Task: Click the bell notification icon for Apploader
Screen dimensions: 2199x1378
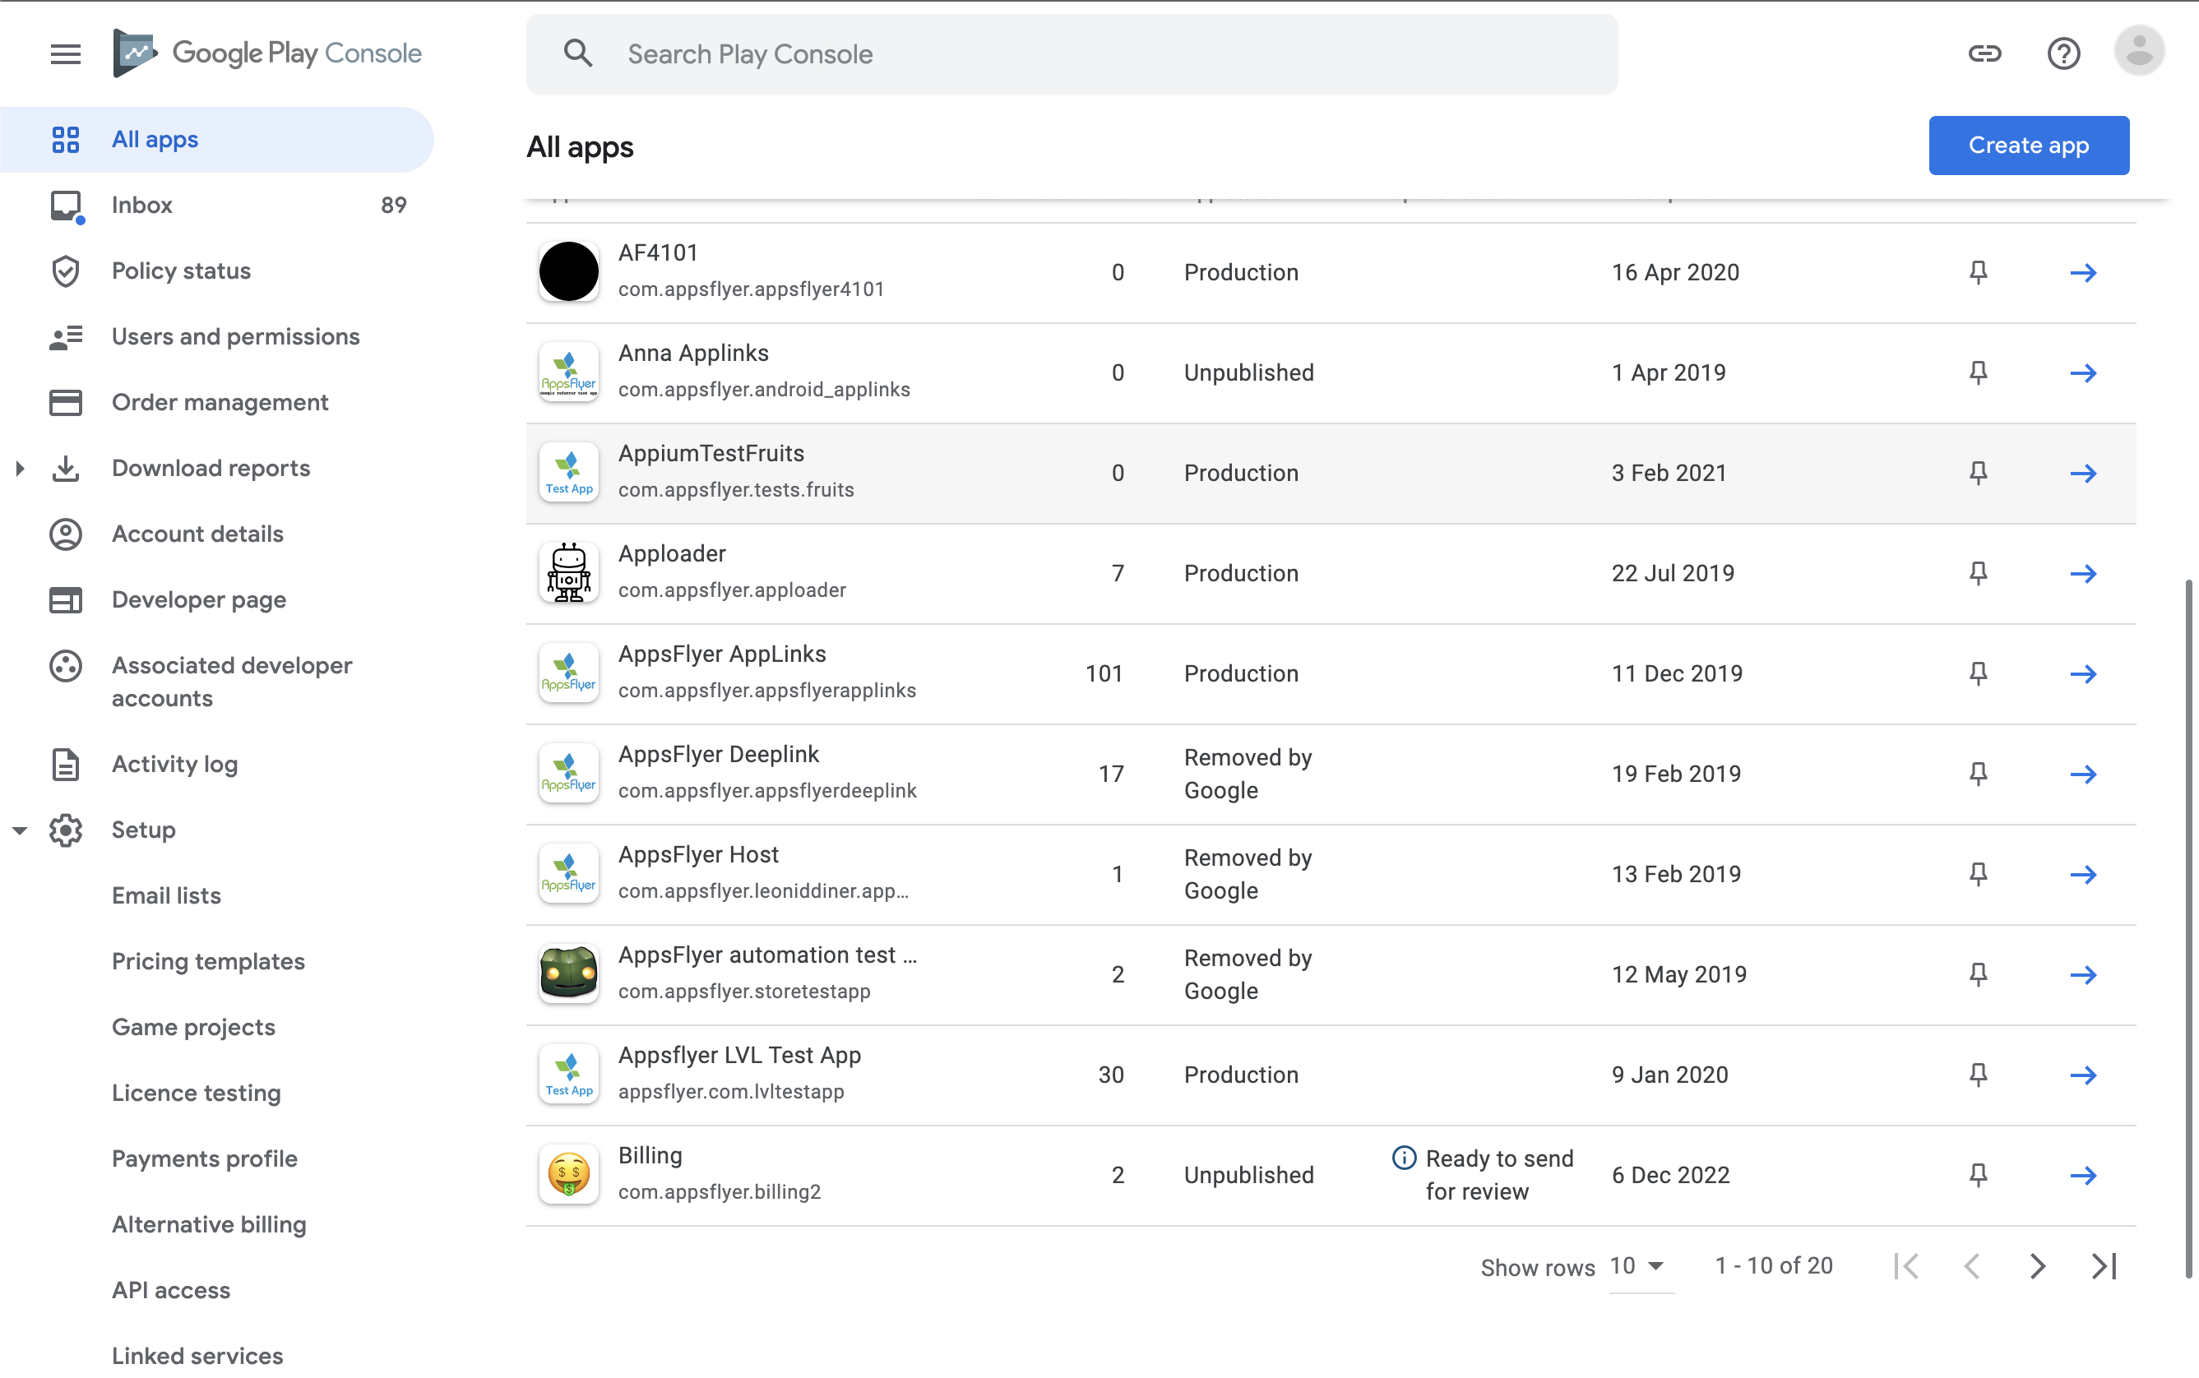Action: click(1977, 573)
